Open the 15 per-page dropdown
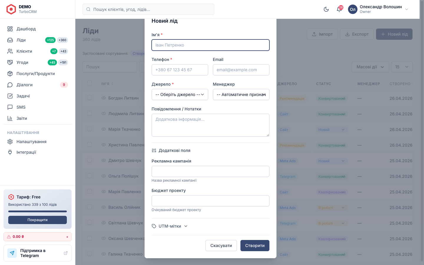This screenshot has height=265, width=424. point(402,67)
